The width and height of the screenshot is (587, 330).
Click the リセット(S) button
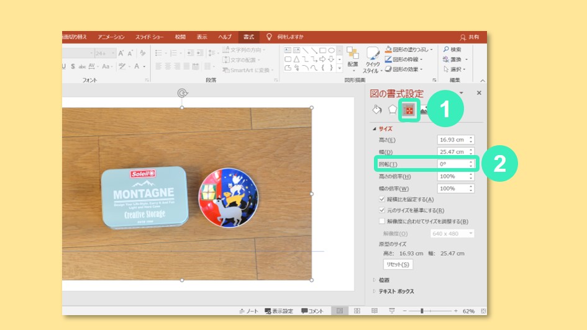(397, 265)
